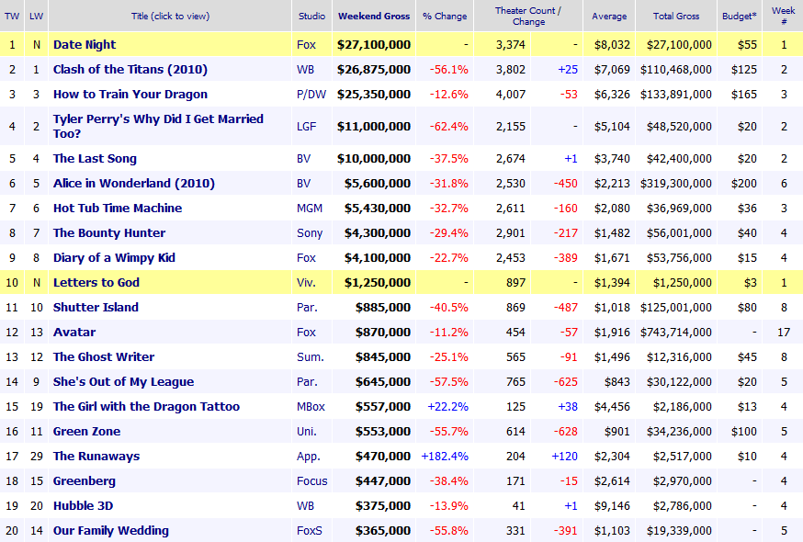Sort by the Week # header
Viewport: 803px width, 542px height.
[784, 16]
